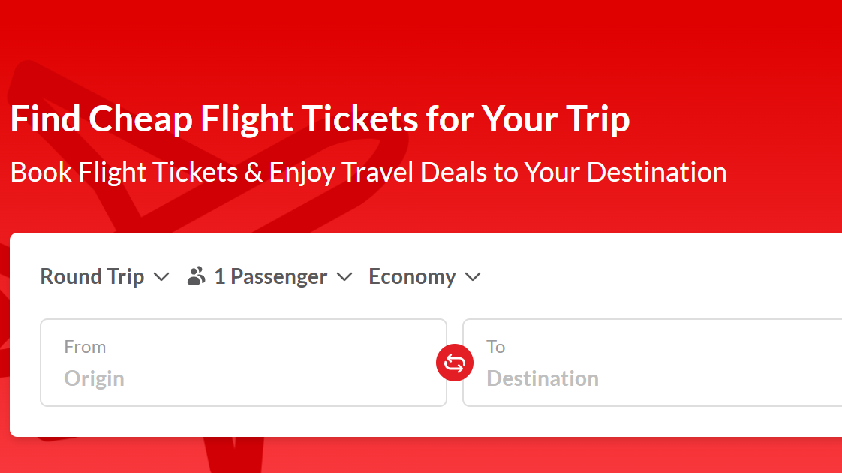Screen dimensions: 842x473
Task: Open the Economy cabin class selector
Action: point(412,276)
